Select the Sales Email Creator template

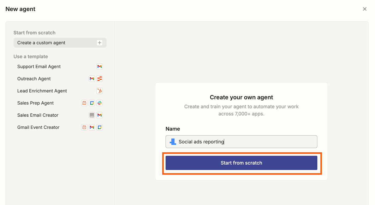(x=60, y=115)
